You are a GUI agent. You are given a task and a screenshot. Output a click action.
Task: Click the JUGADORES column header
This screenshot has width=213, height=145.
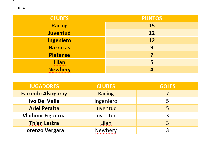coord(44,86)
